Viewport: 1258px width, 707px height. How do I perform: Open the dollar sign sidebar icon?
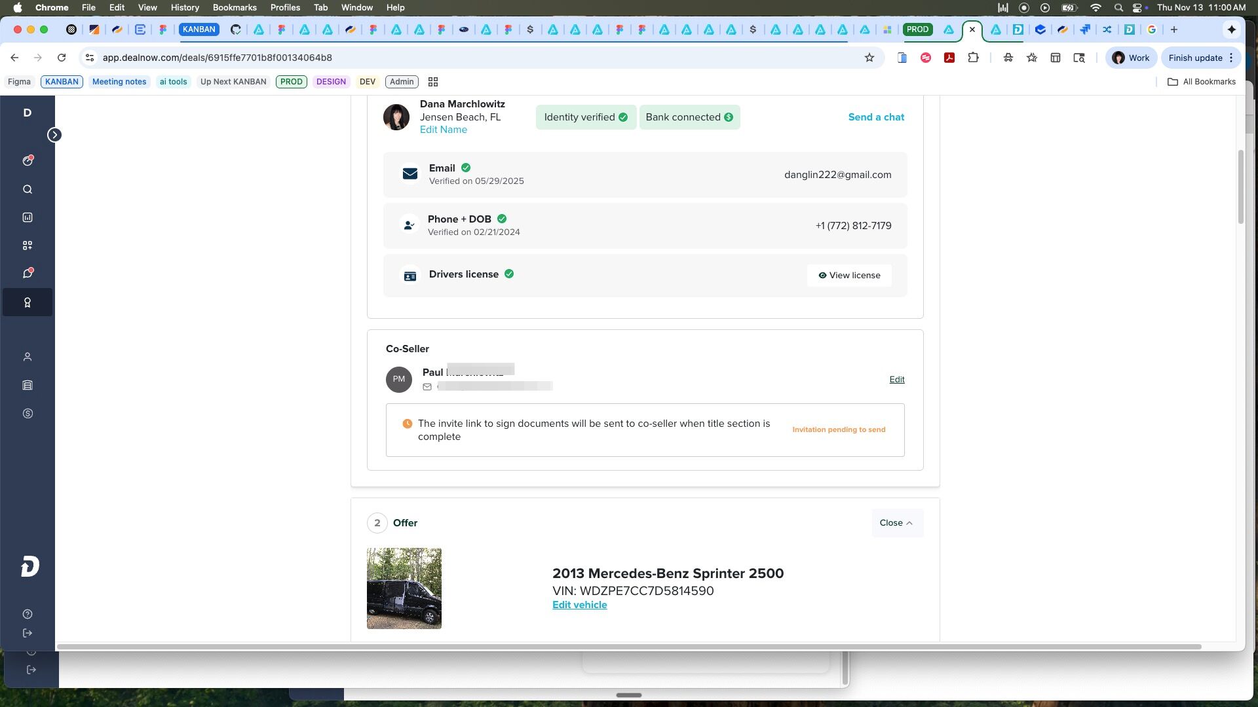pyautogui.click(x=28, y=414)
